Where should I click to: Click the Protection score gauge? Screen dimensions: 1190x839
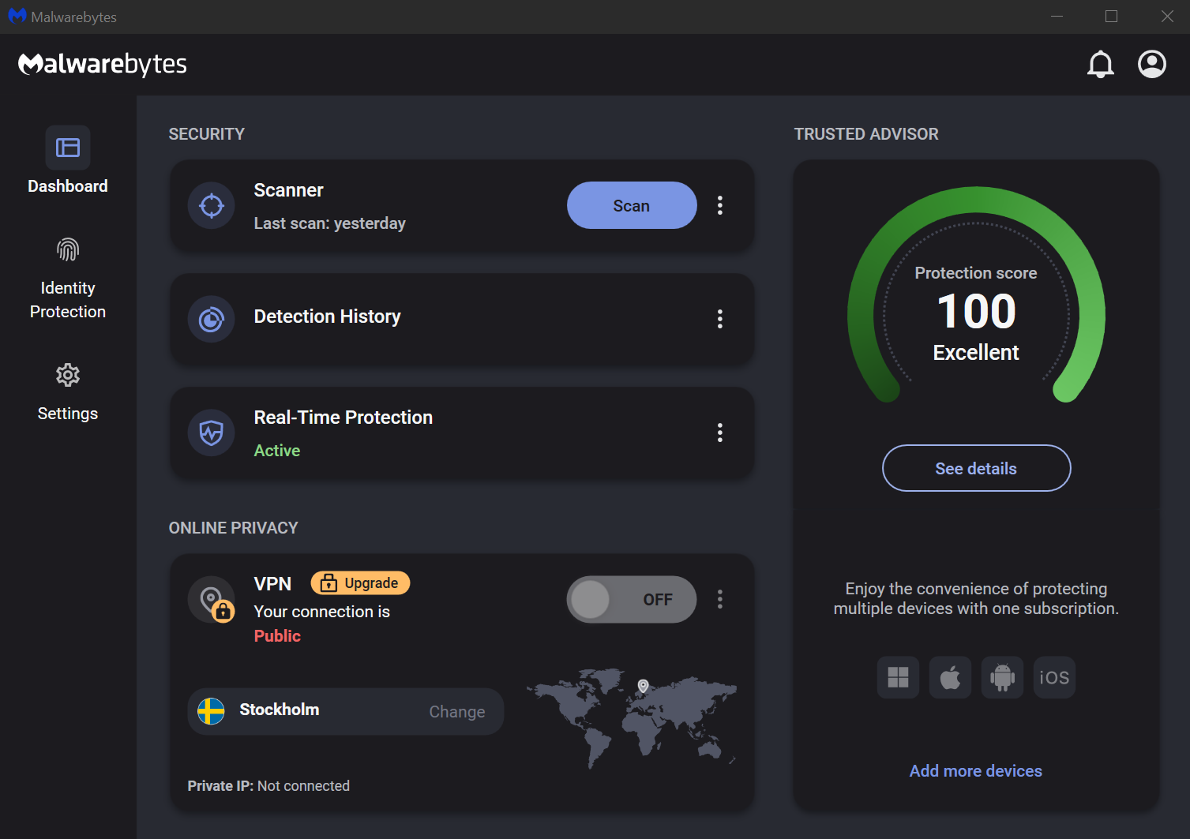pos(976,295)
